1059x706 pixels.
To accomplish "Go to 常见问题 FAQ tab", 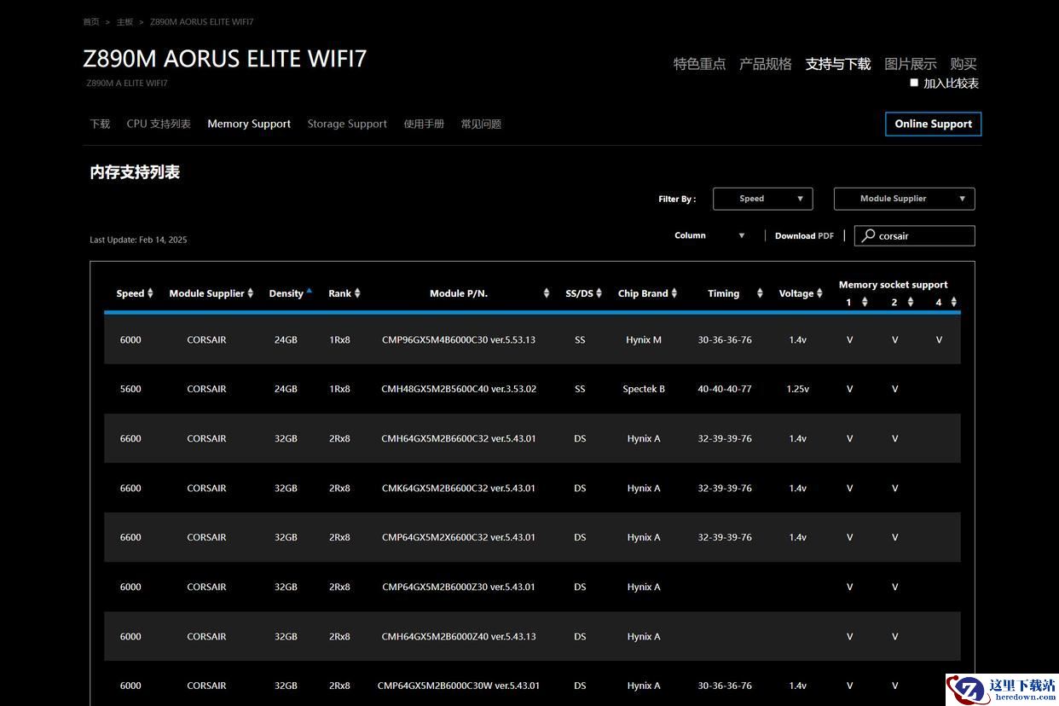I will (x=481, y=124).
